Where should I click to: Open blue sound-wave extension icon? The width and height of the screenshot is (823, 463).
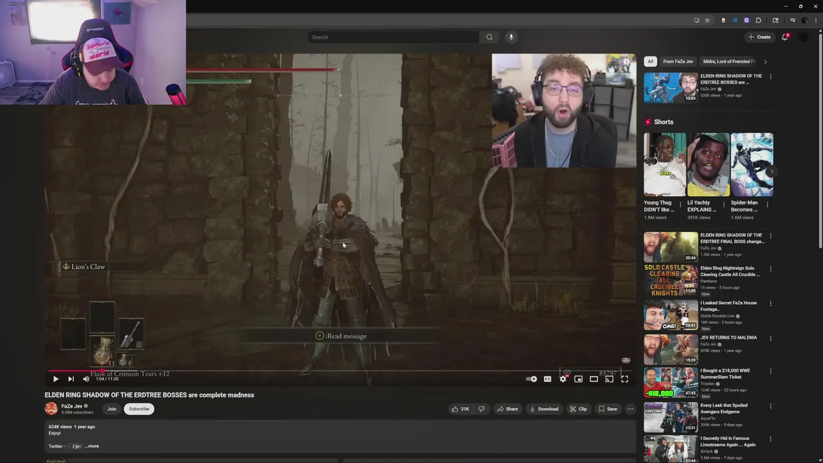(735, 21)
